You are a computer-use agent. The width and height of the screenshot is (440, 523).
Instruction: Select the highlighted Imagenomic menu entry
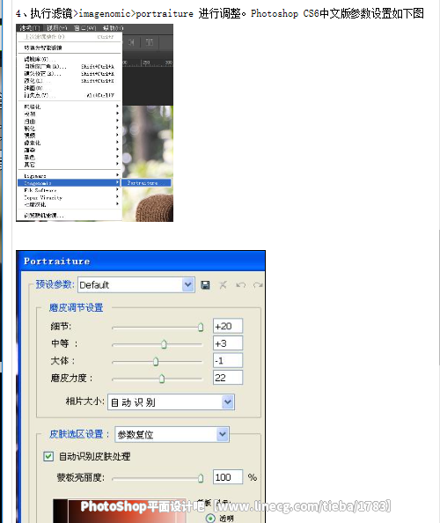click(x=69, y=183)
